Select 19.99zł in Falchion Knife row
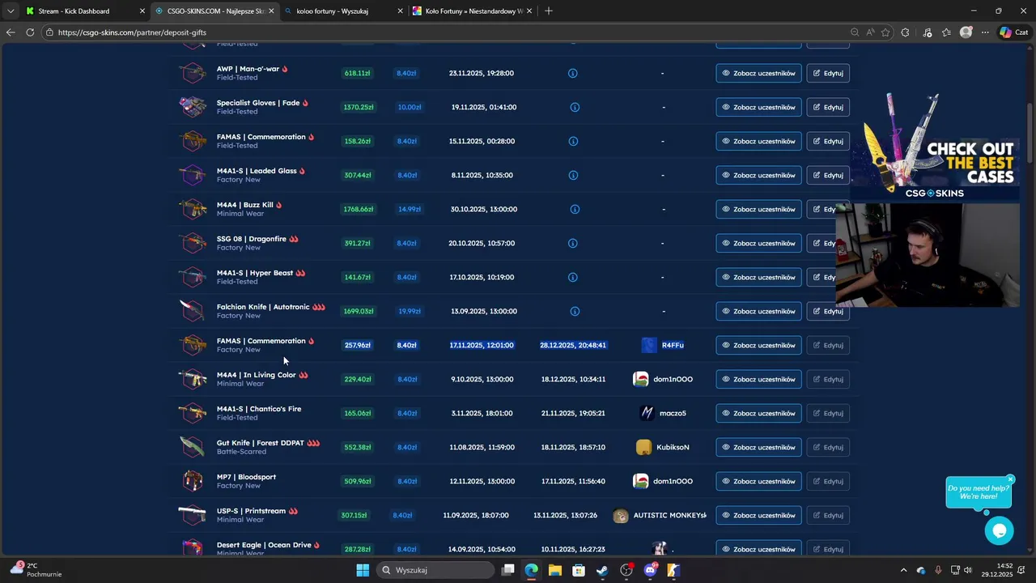Viewport: 1036px width, 583px height. click(x=409, y=311)
